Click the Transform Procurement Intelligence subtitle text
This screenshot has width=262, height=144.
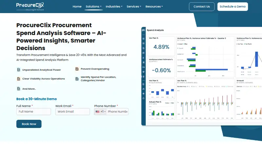pos(71,58)
